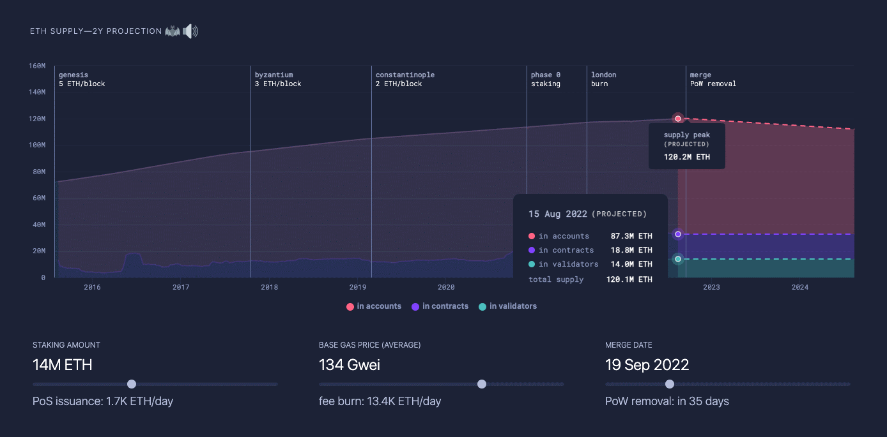
Task: Click the teal in-validators projection marker
Action: 677,259
